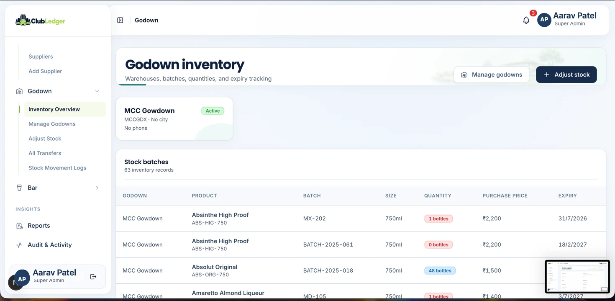Click expiry date 31/7/2026
Viewport: 615px width, 301px height.
[573, 219]
